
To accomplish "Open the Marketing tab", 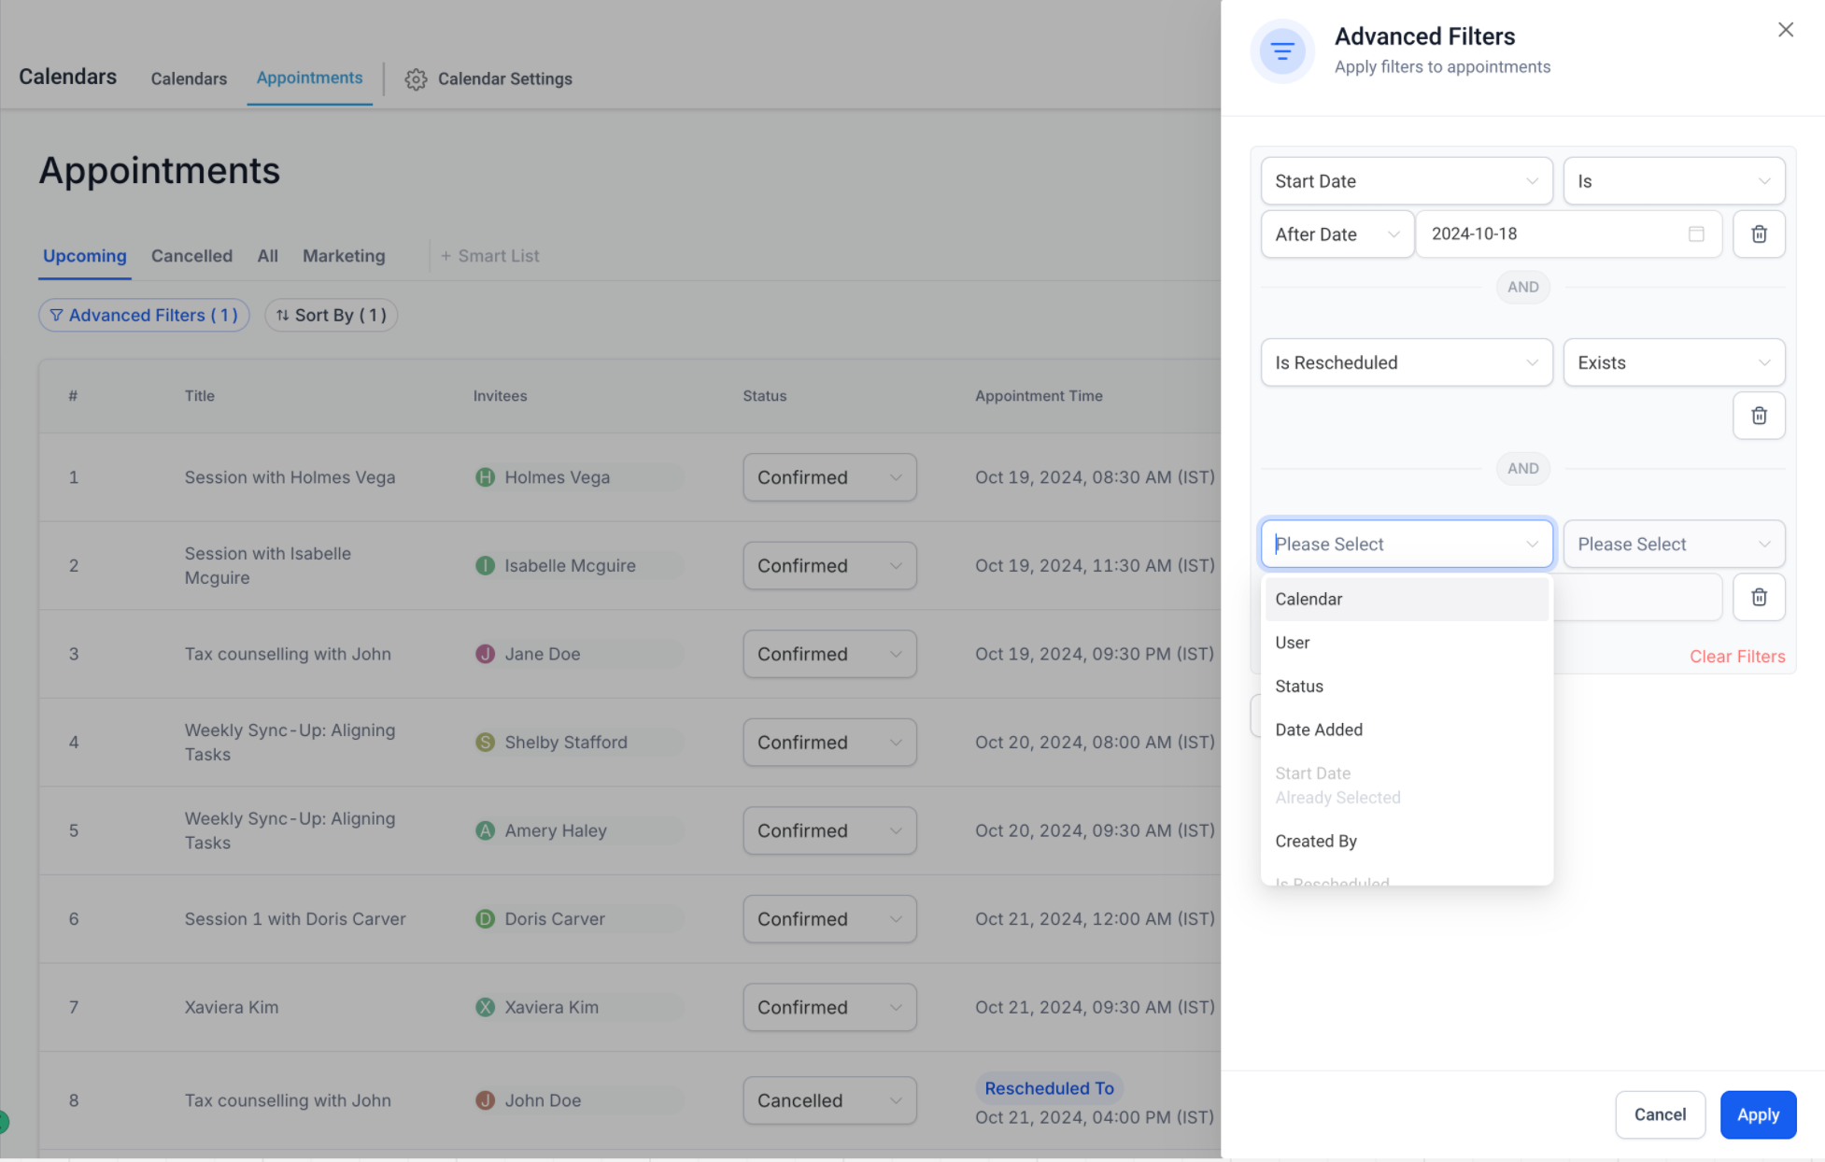I will point(343,256).
